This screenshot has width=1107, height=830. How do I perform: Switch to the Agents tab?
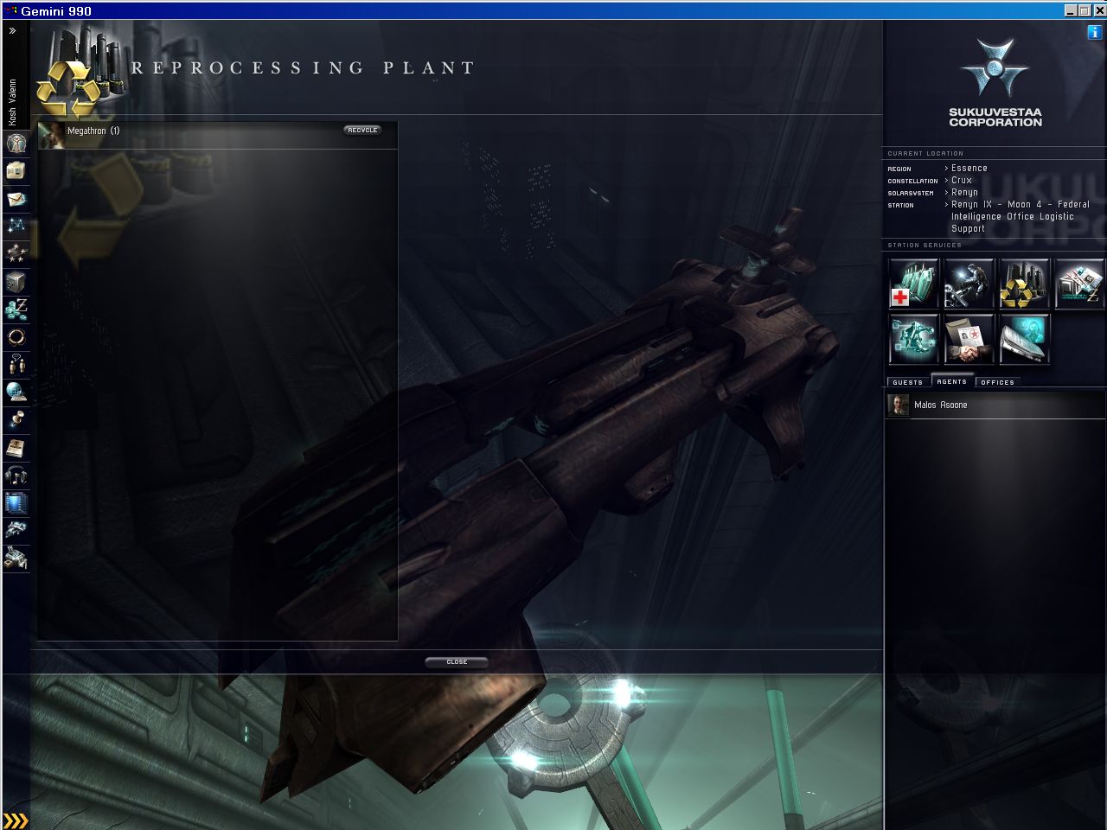tap(951, 381)
